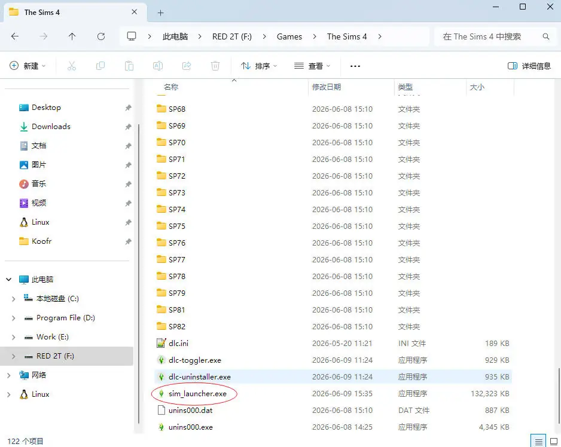Click the forward navigation arrow
561x447 pixels.
(43, 36)
